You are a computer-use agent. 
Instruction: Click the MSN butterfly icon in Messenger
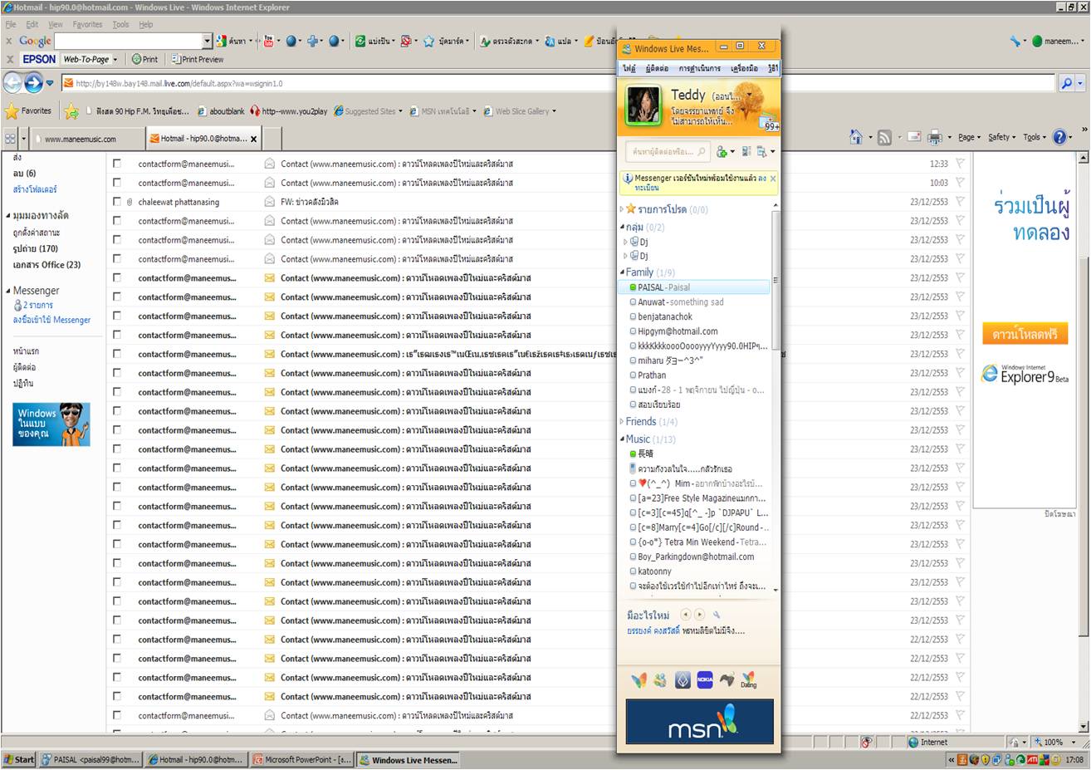coord(638,680)
